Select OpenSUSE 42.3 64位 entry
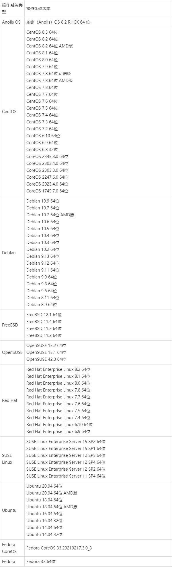Screen dimensions: 172x567 pyautogui.click(x=46, y=359)
